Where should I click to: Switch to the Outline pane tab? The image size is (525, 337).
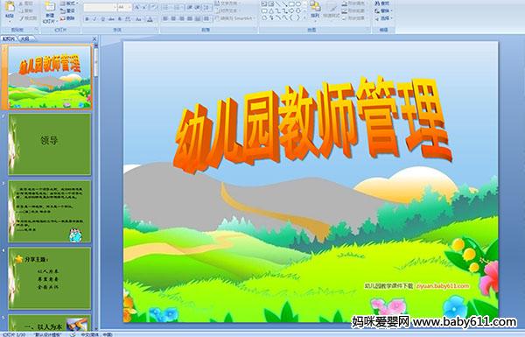point(24,39)
